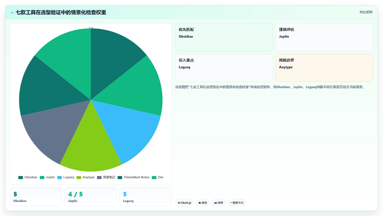
Task: Toggle TriliumNext Notes legend series
Action: tap(133, 177)
